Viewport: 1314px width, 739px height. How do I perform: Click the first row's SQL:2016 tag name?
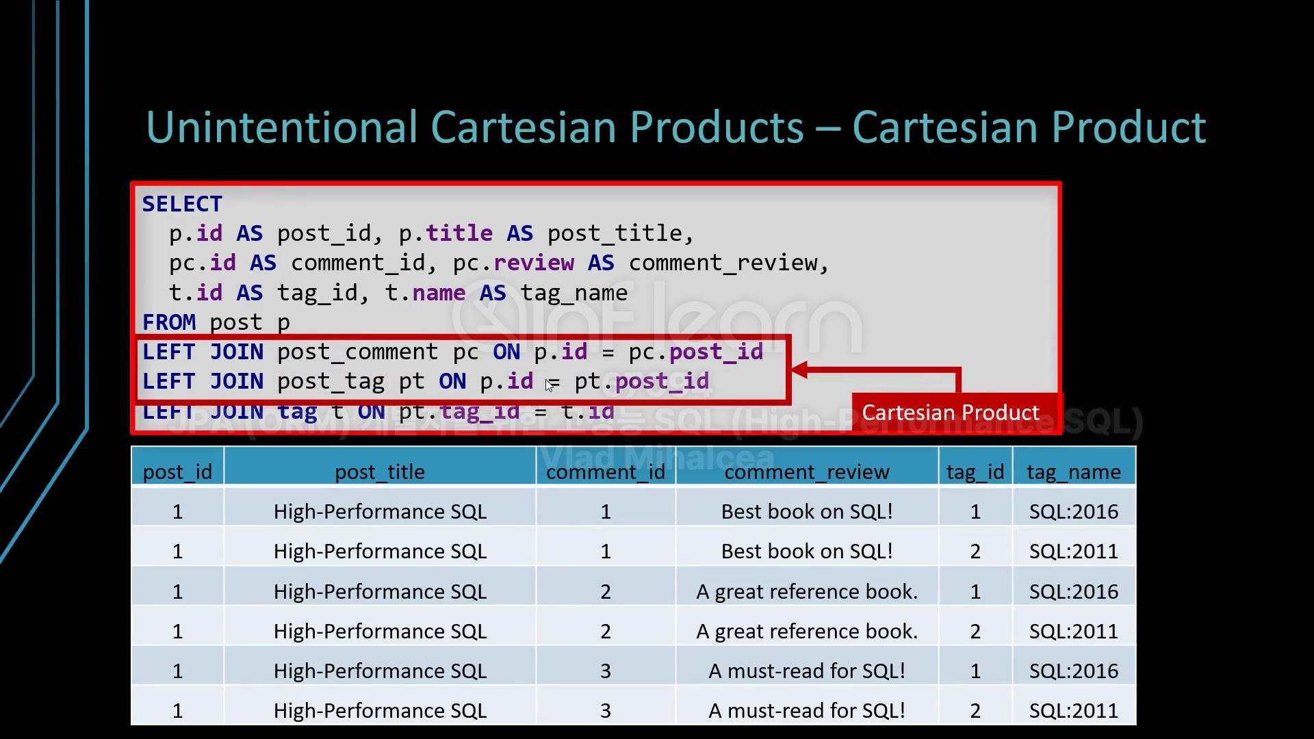coord(1073,511)
